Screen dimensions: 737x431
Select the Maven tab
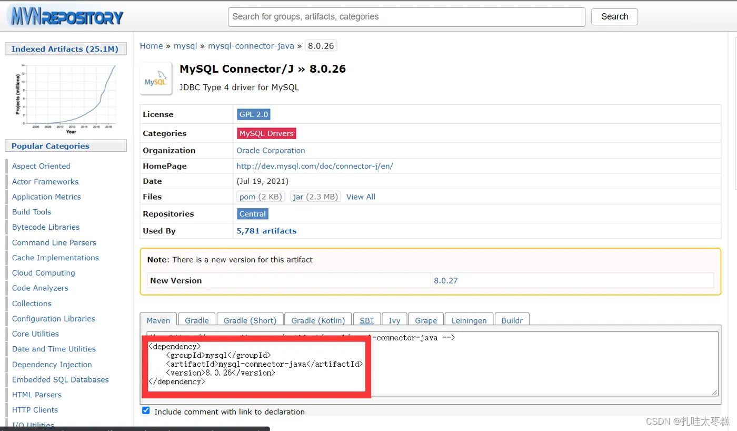pyautogui.click(x=158, y=320)
